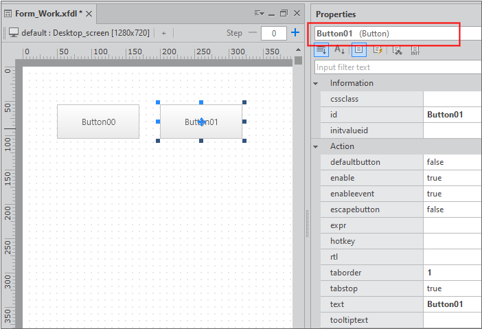482x329 pixels.
Task: Increase the Step value with plus
Action: pyautogui.click(x=295, y=33)
